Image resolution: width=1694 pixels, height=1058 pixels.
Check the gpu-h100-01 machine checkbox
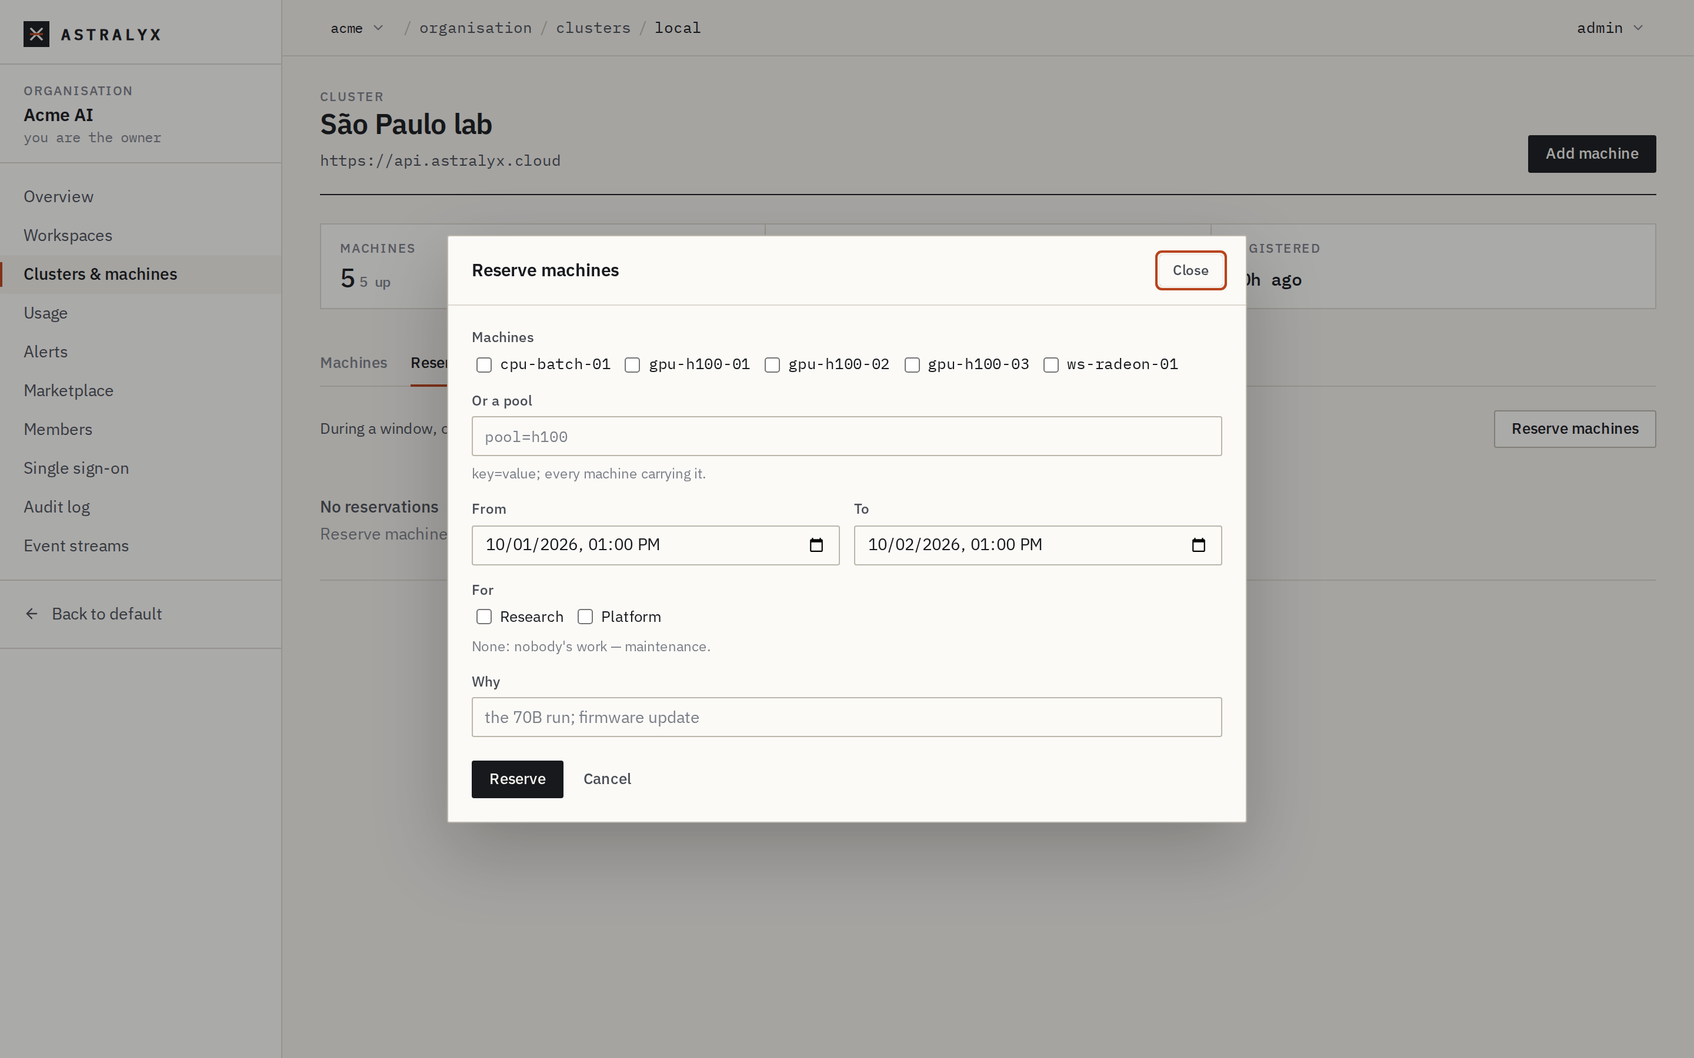click(x=632, y=365)
